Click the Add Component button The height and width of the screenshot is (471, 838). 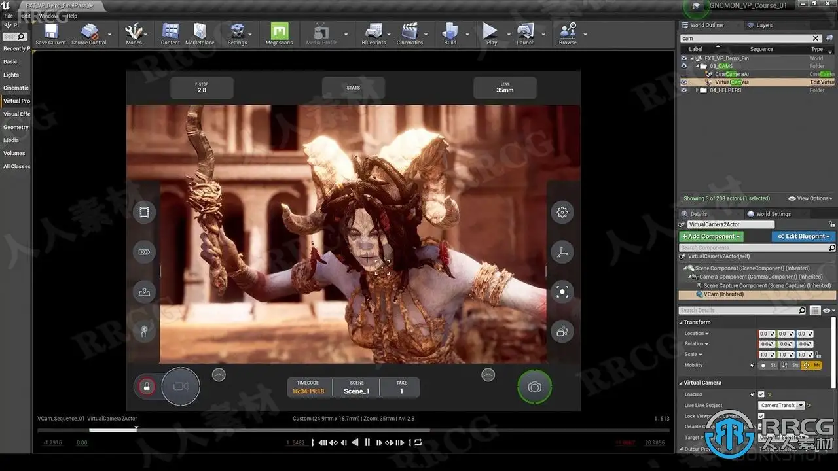click(x=711, y=236)
